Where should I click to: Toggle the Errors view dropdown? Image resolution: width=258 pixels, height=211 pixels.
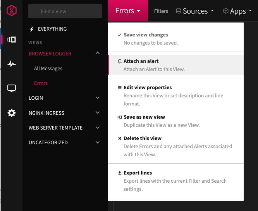point(128,11)
